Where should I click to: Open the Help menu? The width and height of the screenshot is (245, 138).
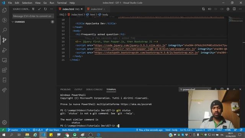[x=72, y=3]
